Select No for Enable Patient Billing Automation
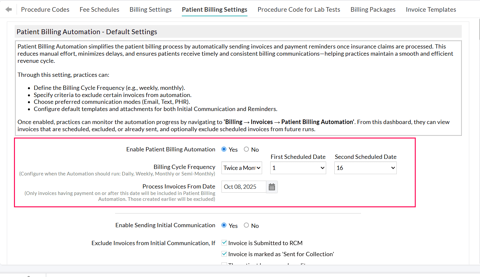The height and width of the screenshot is (277, 480). click(246, 149)
